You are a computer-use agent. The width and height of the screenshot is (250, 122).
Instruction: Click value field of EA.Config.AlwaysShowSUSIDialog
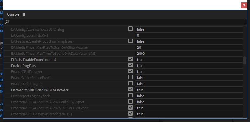[189, 29]
